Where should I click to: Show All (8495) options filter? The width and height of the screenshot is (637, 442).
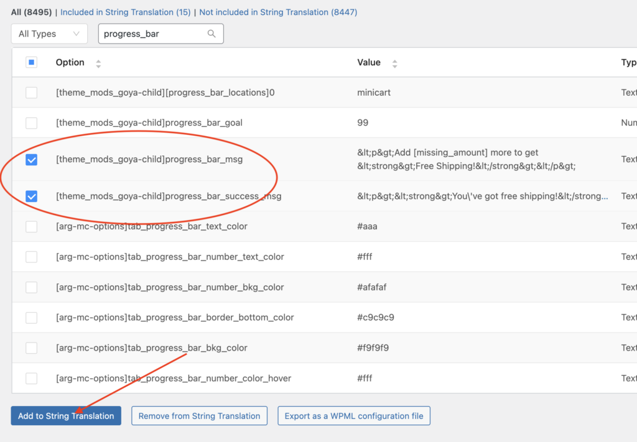point(31,12)
